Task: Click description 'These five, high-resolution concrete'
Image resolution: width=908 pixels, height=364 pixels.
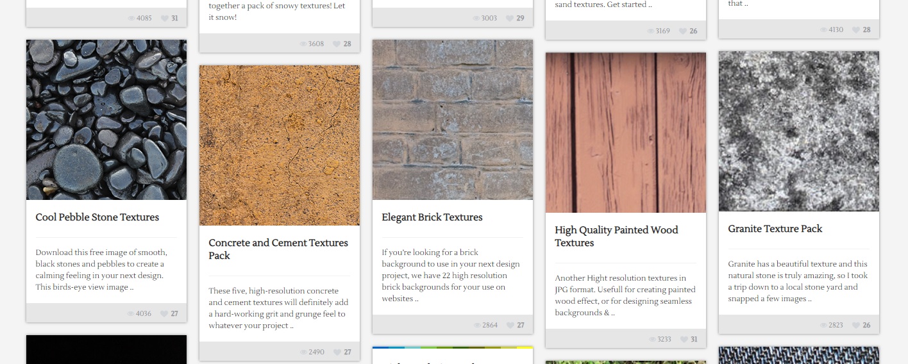Action: [x=278, y=308]
